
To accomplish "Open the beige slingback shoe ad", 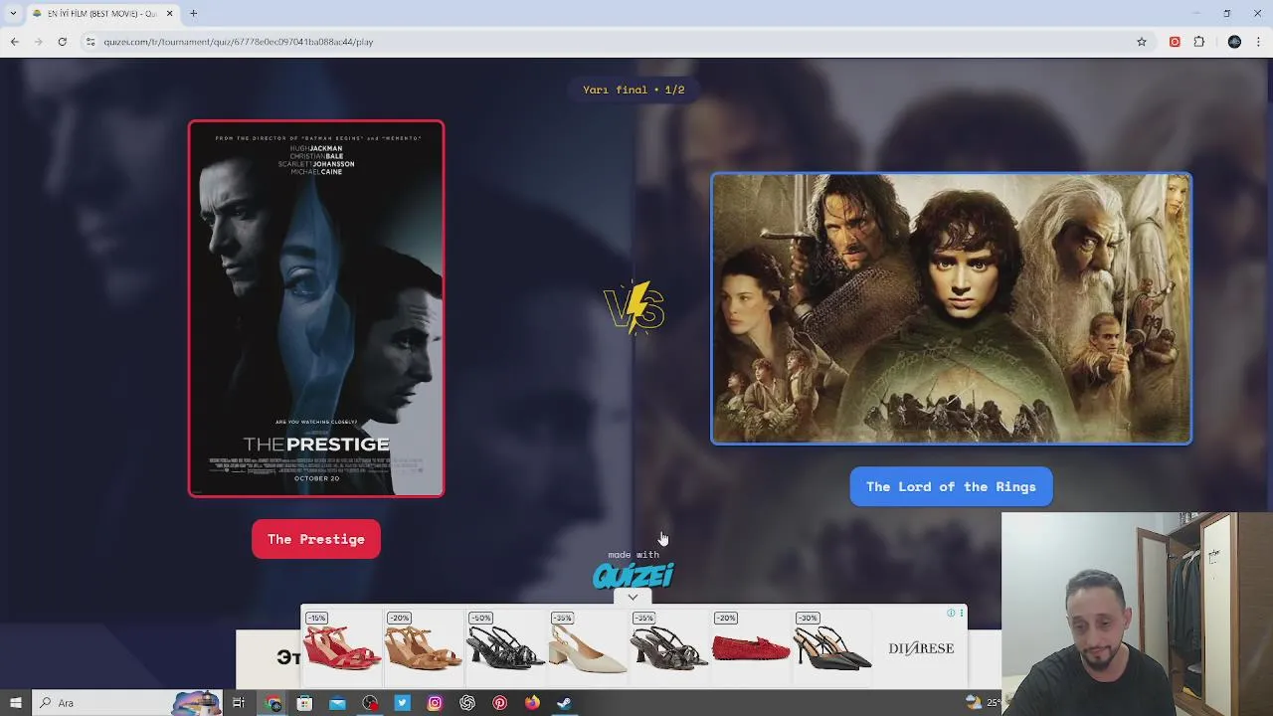I will (x=587, y=646).
